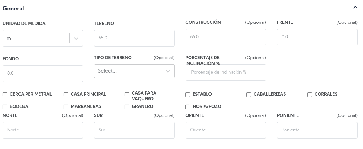The height and width of the screenshot is (149, 363).
Task: Check the Cerca Perimetral checkbox
Action: (5, 95)
